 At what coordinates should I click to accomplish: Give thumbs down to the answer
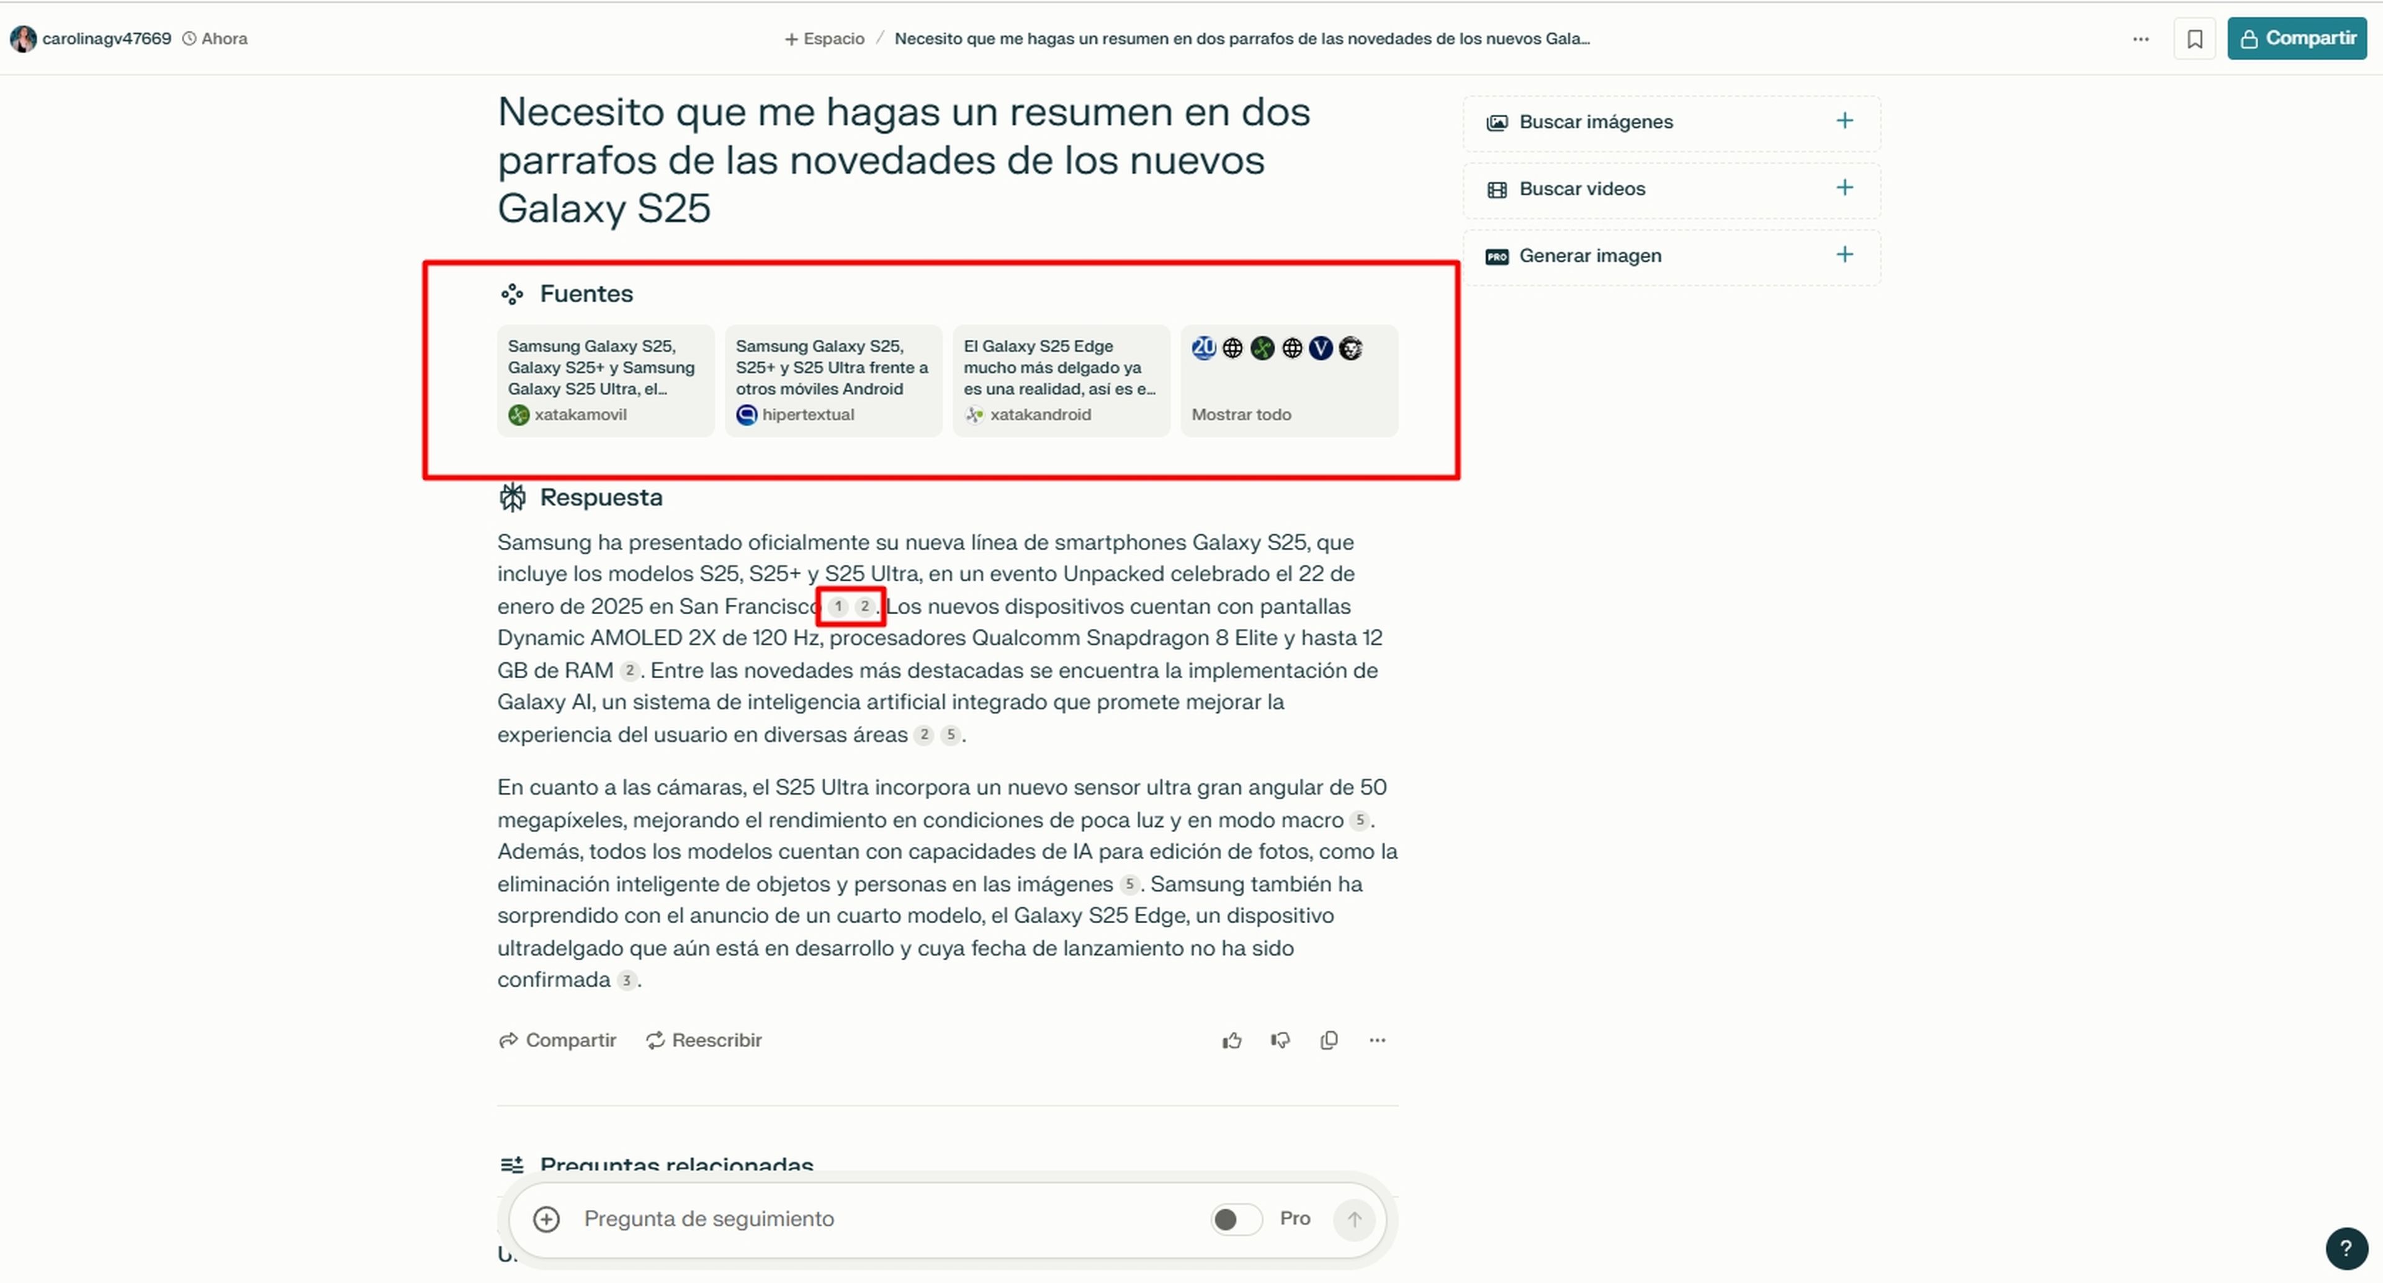pos(1280,1040)
